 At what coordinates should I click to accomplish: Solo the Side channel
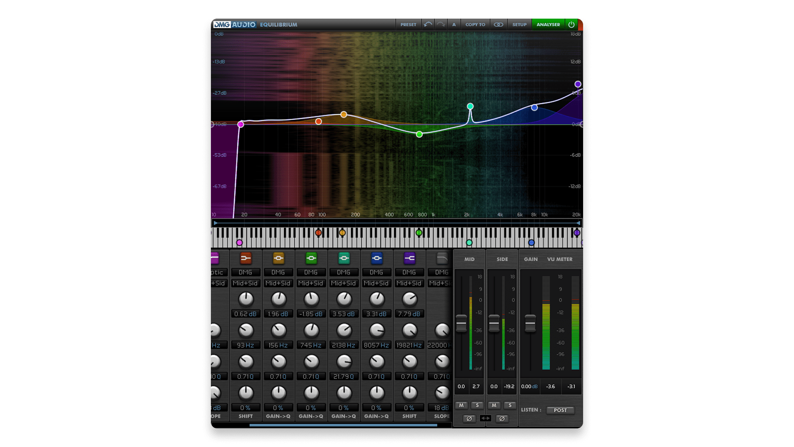coord(510,405)
